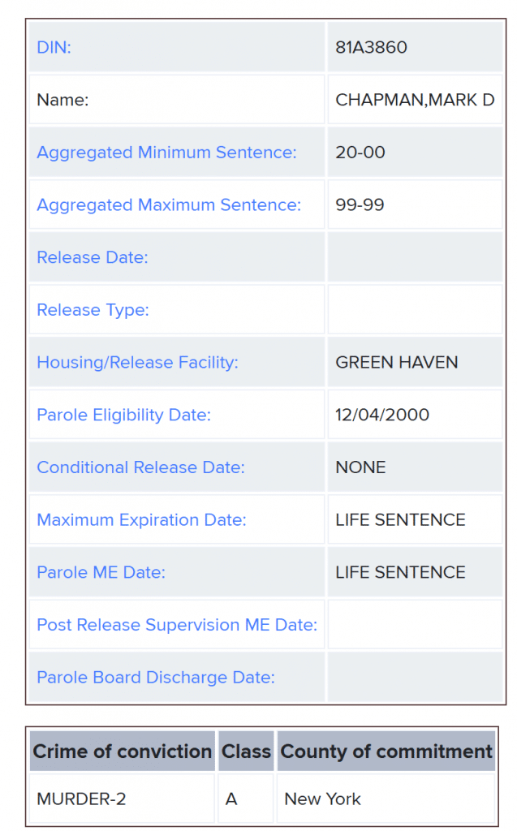
Task: Click the Release Date link
Action: 93,258
